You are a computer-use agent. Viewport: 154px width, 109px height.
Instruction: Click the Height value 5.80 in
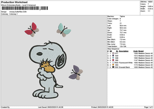point(150,6)
